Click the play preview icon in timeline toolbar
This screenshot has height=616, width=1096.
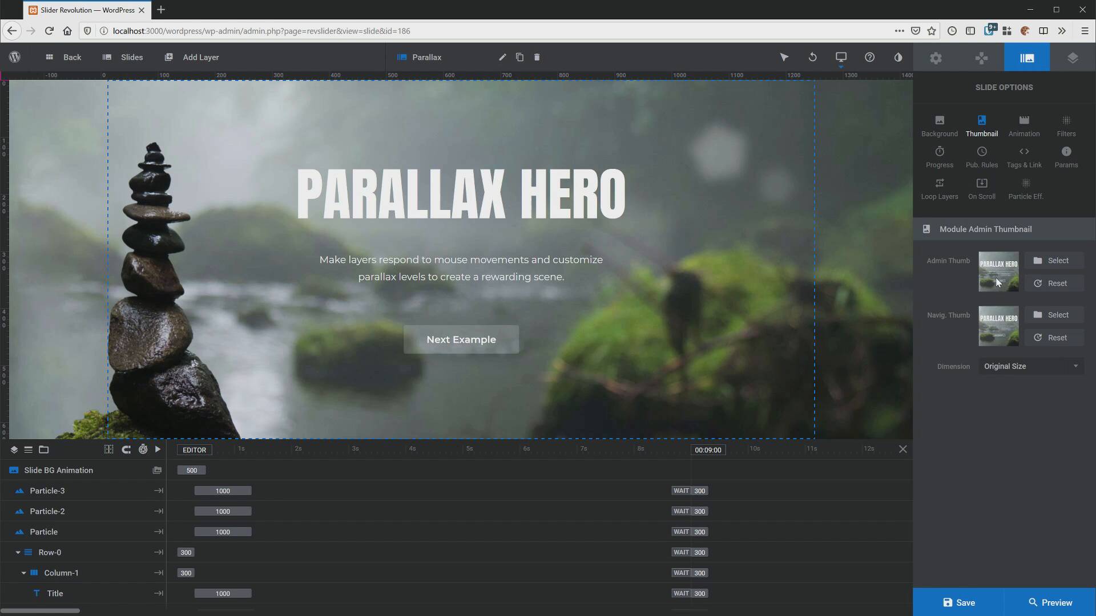coord(158,449)
